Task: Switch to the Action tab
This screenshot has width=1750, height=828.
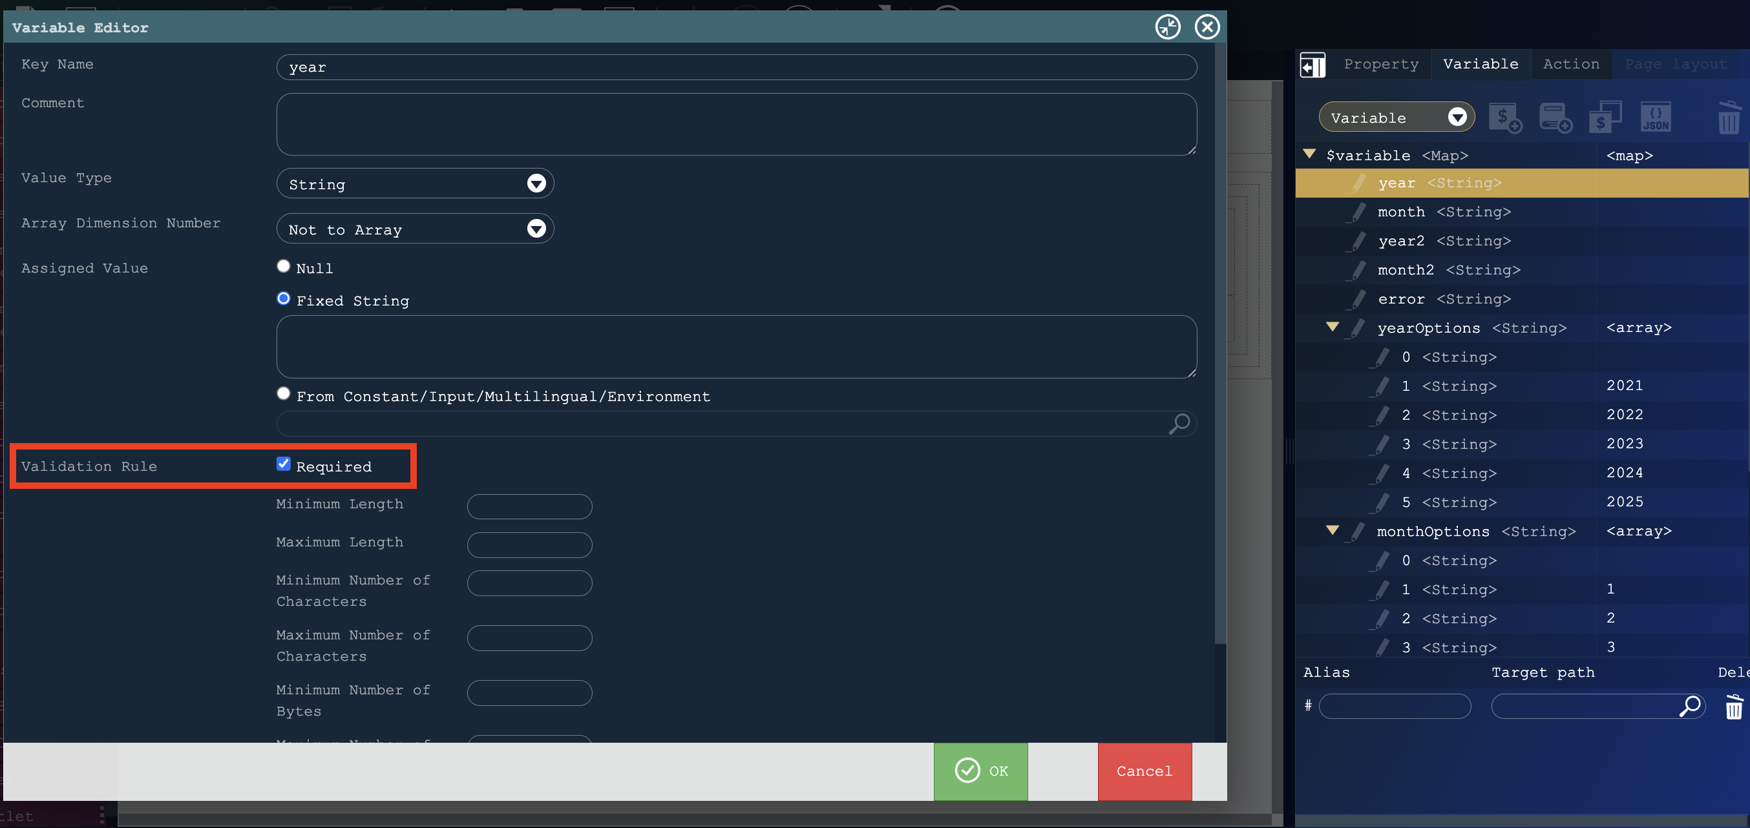Action: pos(1570,65)
